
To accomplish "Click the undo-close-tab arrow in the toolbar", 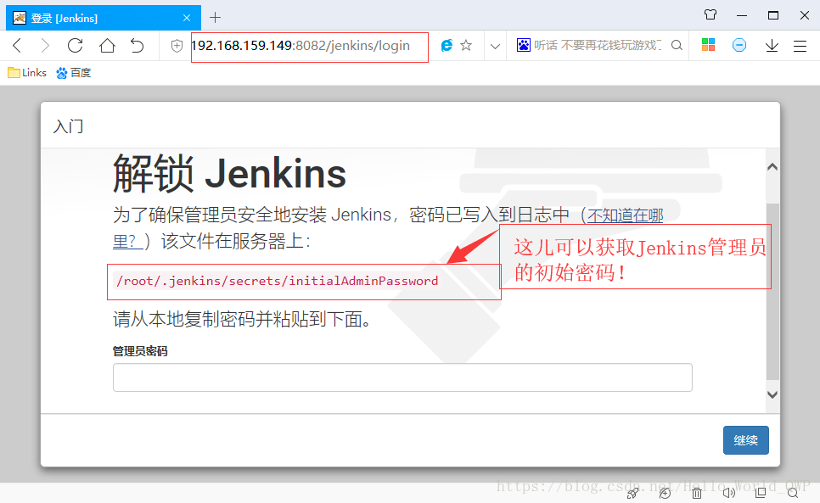I will coord(137,46).
